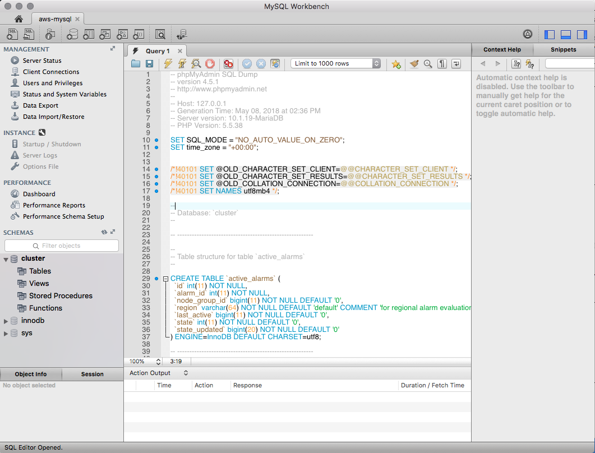595x453 pixels.
Task: Refresh the schemas list
Action: (104, 232)
